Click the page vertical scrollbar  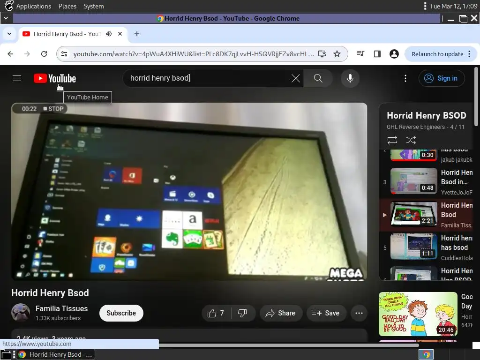coord(476,97)
